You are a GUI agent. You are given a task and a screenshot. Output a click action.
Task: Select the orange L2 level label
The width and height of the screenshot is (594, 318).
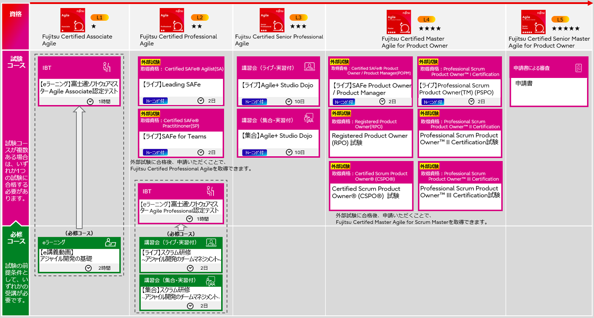[x=200, y=18]
